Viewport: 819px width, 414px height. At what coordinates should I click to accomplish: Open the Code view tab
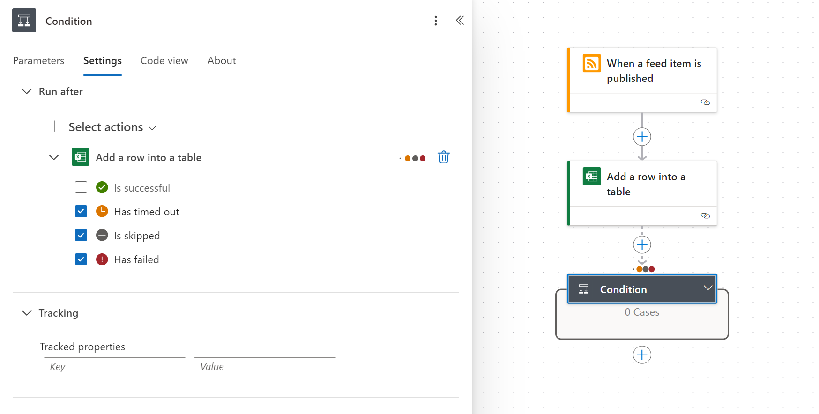tap(164, 60)
